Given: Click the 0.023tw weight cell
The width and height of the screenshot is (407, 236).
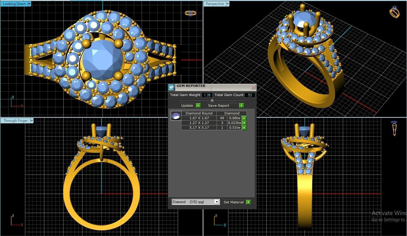Looking at the screenshot, I should (235, 123).
